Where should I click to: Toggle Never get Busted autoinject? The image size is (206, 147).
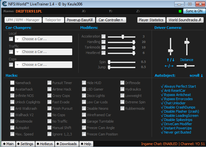click(176, 132)
